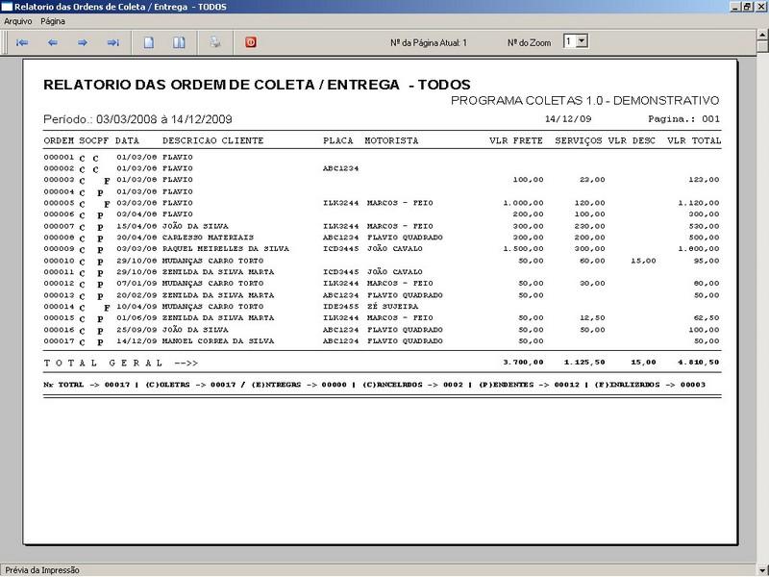Viewport: 769px width, 577px height.
Task: Click plate ABC1234 in order 000002 row
Action: (341, 169)
